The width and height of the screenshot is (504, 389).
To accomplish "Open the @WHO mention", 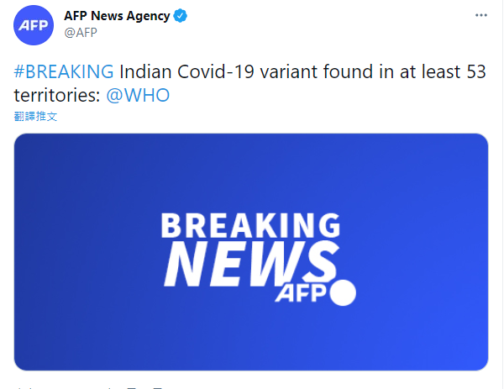I will click(138, 94).
